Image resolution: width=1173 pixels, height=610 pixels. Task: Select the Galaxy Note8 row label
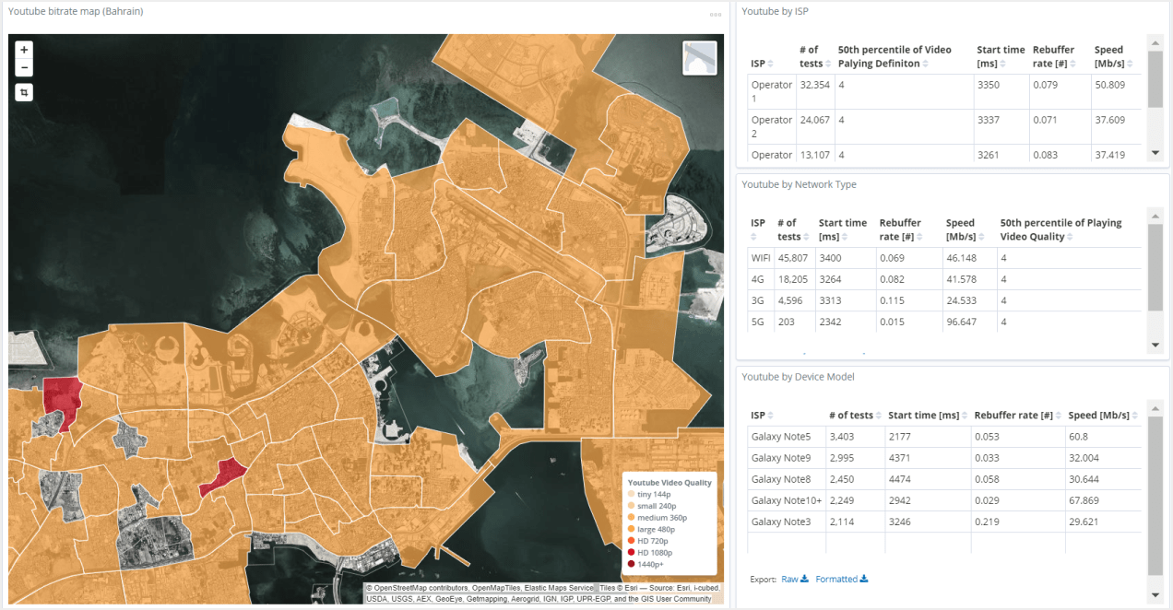(781, 479)
